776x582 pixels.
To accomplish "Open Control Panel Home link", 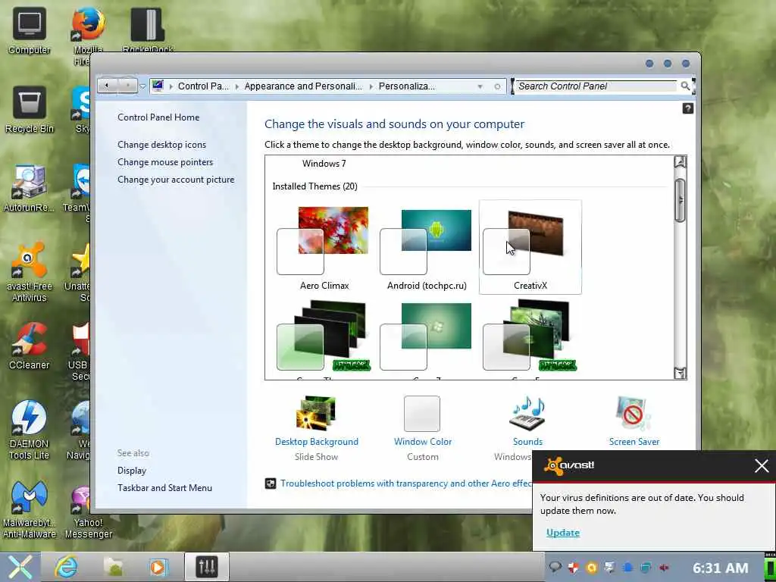I will 158,117.
